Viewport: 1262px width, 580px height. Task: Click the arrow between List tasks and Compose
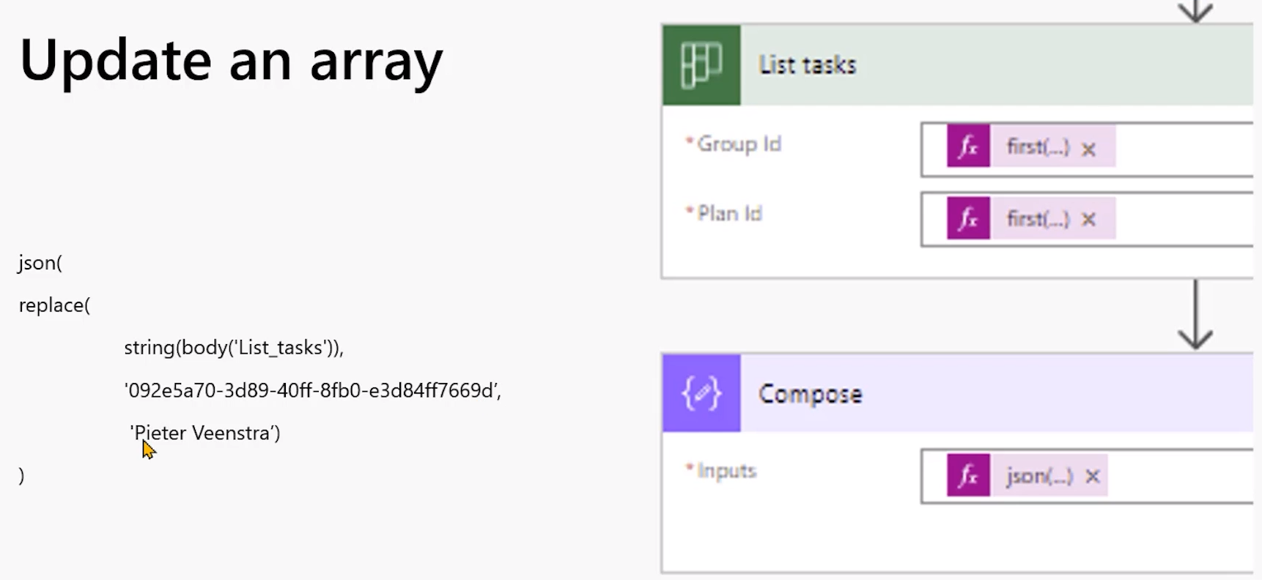click(x=1195, y=315)
